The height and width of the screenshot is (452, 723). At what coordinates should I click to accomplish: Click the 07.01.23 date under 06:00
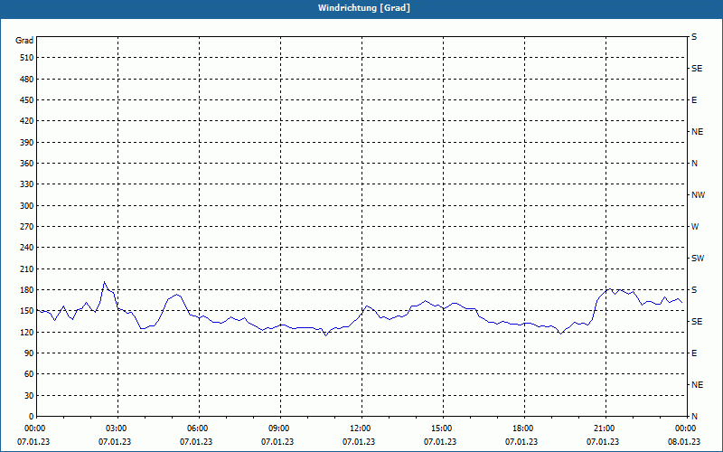coord(196,441)
